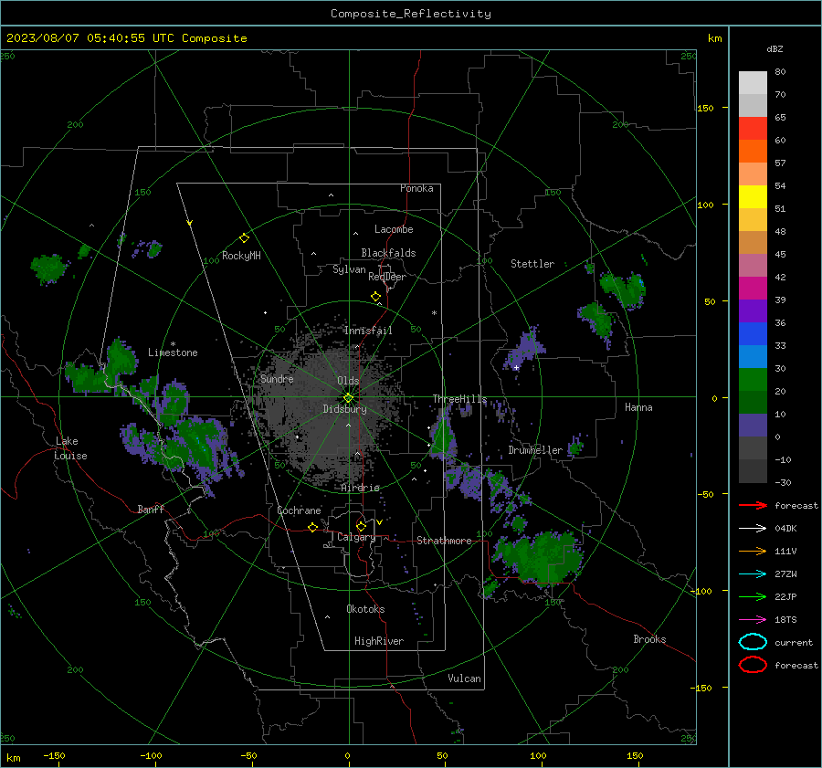Click the green echo cell beside ThreeHills
The height and width of the screenshot is (768, 822).
pos(443,437)
